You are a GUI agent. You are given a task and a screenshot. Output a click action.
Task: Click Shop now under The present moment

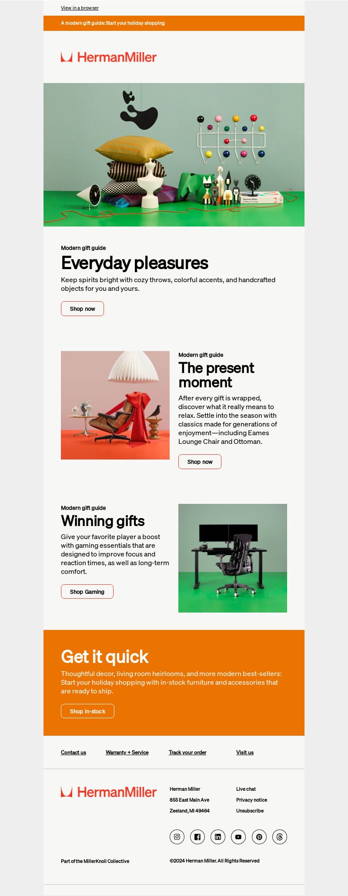click(x=200, y=462)
